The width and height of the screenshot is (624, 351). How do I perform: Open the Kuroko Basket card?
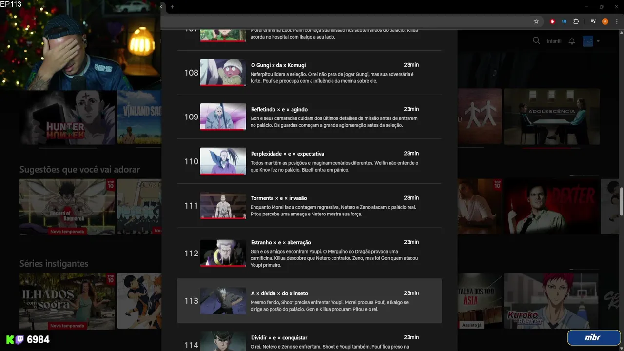pyautogui.click(x=552, y=301)
